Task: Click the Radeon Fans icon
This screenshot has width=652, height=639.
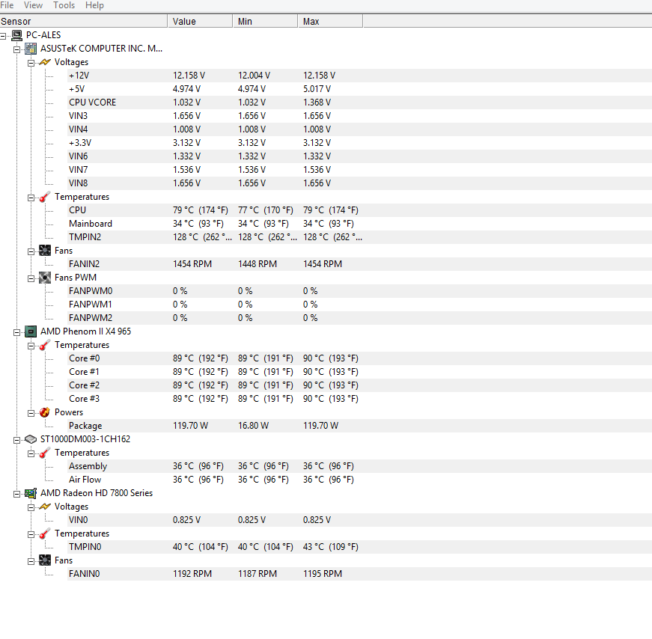Action: (45, 560)
